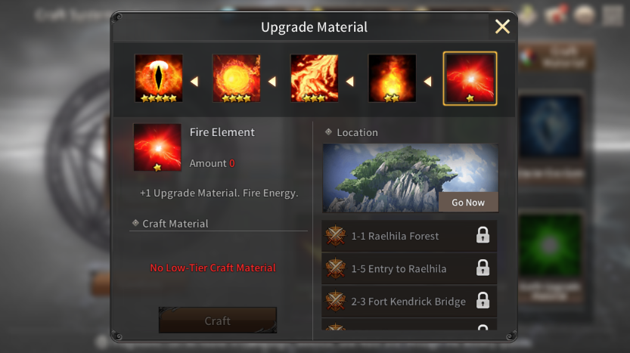Image resolution: width=630 pixels, height=353 pixels.
Task: Close the Upgrade Material dialog
Action: 502,27
